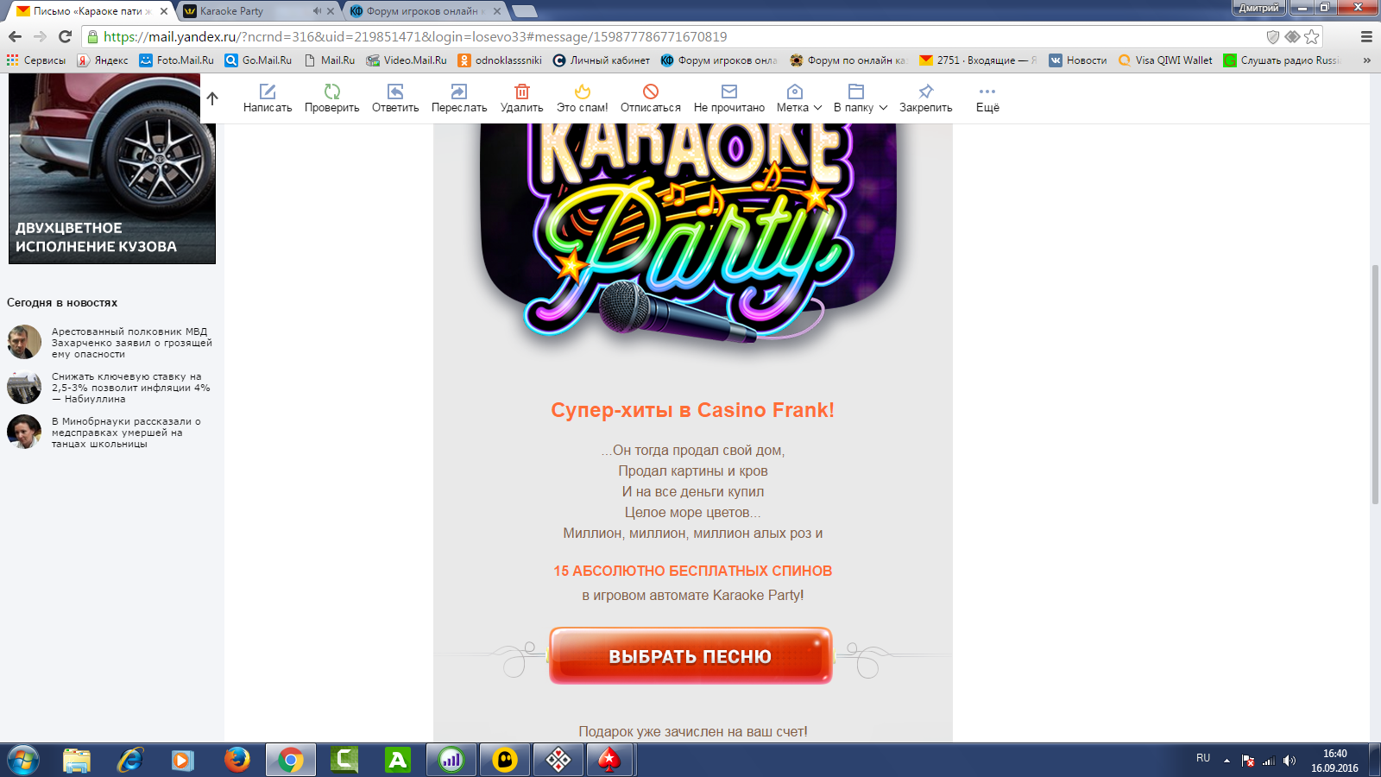Screen dimensions: 1381x777
Task: Mark message as spam with flame icon
Action: point(583,92)
